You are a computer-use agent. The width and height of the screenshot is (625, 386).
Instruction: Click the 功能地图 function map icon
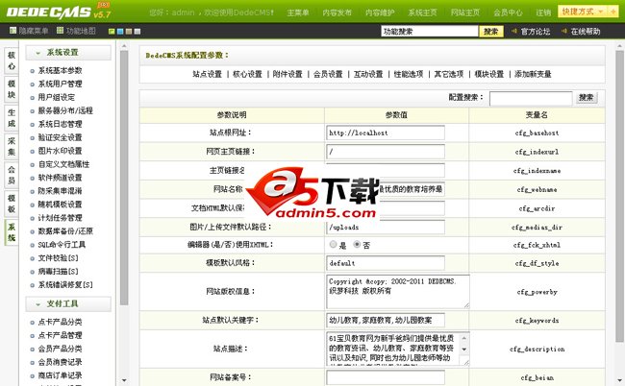(x=61, y=31)
